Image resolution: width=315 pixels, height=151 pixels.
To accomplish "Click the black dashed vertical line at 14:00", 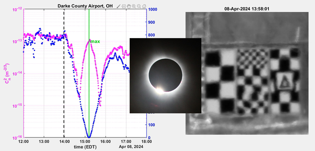I will pyautogui.click(x=64, y=73).
